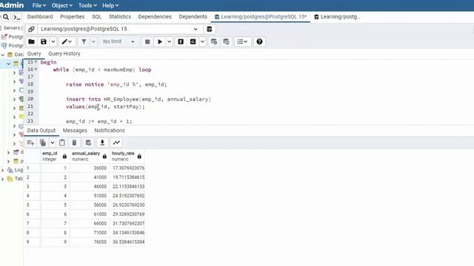Open the Object menu
The height and width of the screenshot is (266, 474).
pyautogui.click(x=62, y=5)
